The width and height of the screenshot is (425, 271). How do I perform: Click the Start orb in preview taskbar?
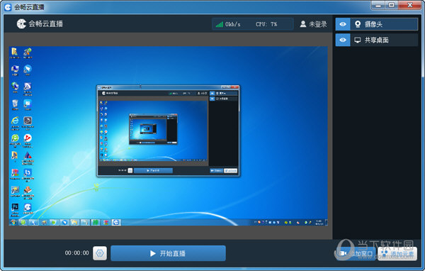[13, 222]
